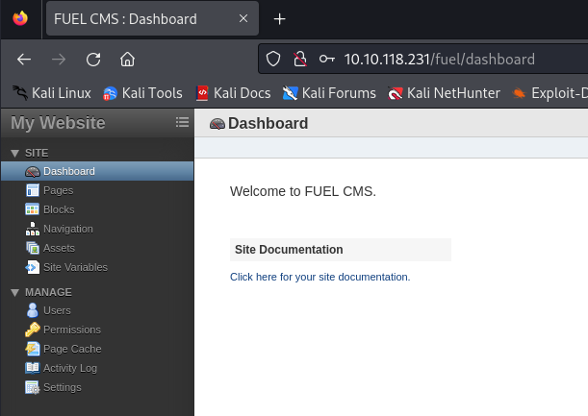Click the Activity Log book icon
588x416 pixels.
coord(33,368)
